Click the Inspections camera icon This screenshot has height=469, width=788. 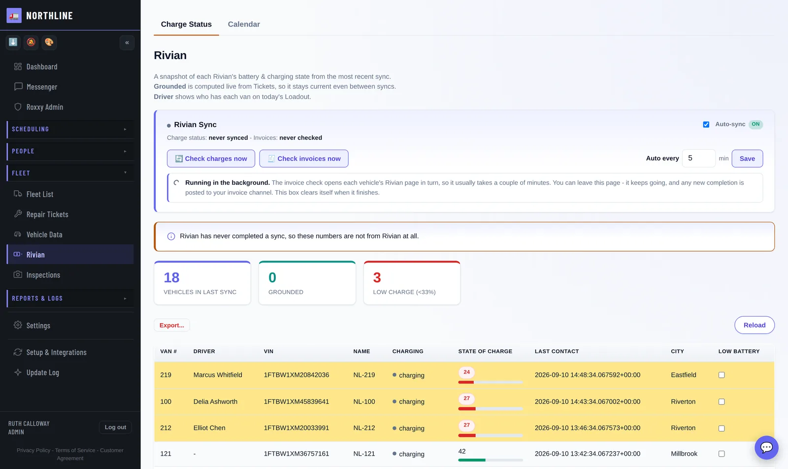(18, 275)
